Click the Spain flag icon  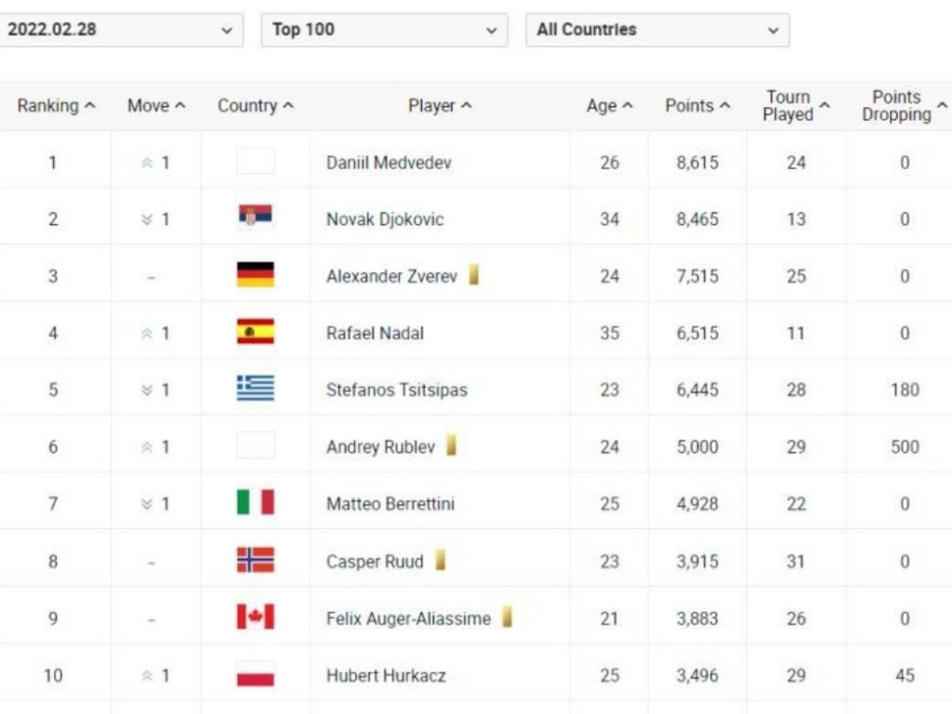255,332
